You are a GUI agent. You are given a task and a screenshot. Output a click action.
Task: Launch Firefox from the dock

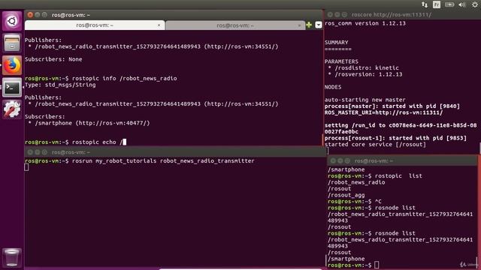[x=12, y=65]
